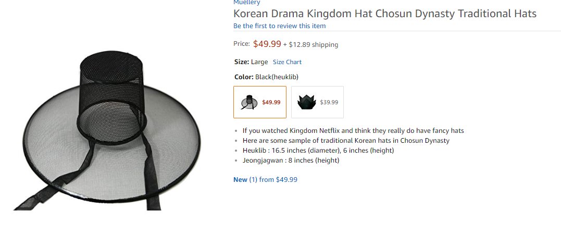Screen dimensions: 561x234
Task: Click the large red $49.99 main price
Action: click(267, 44)
